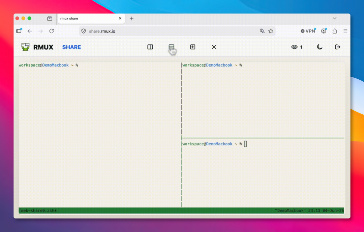Image resolution: width=364 pixels, height=232 pixels.
Task: Click the RMUX frog logo
Action: 25,47
